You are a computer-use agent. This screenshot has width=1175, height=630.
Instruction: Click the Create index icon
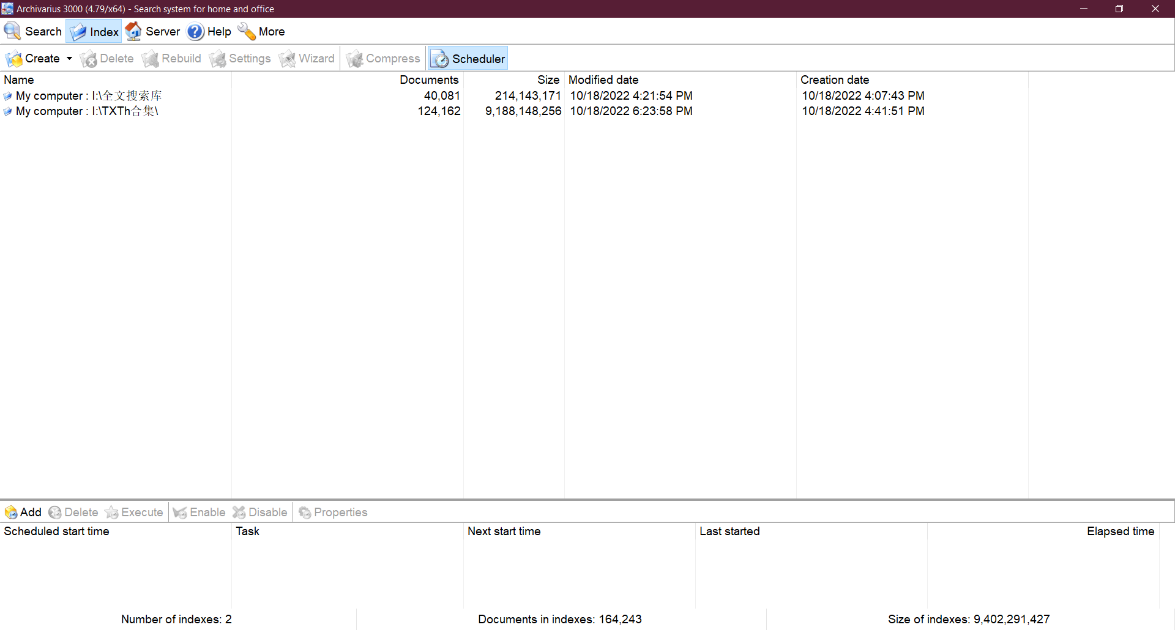point(14,59)
